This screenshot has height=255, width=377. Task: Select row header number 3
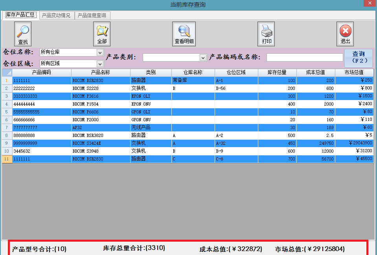(7, 96)
